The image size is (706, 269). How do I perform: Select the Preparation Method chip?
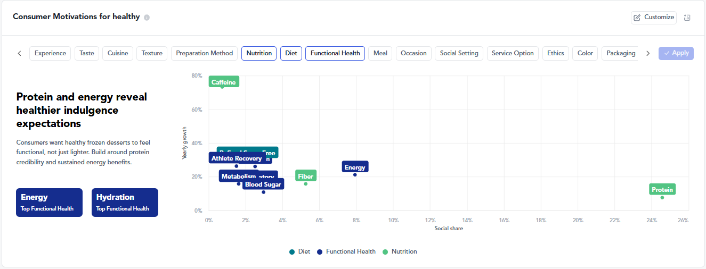click(x=205, y=53)
